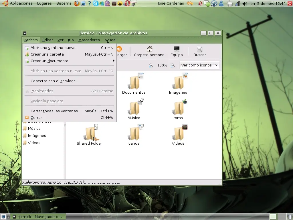Open the Marcadores menu
The image size is (293, 220).
[89, 40]
